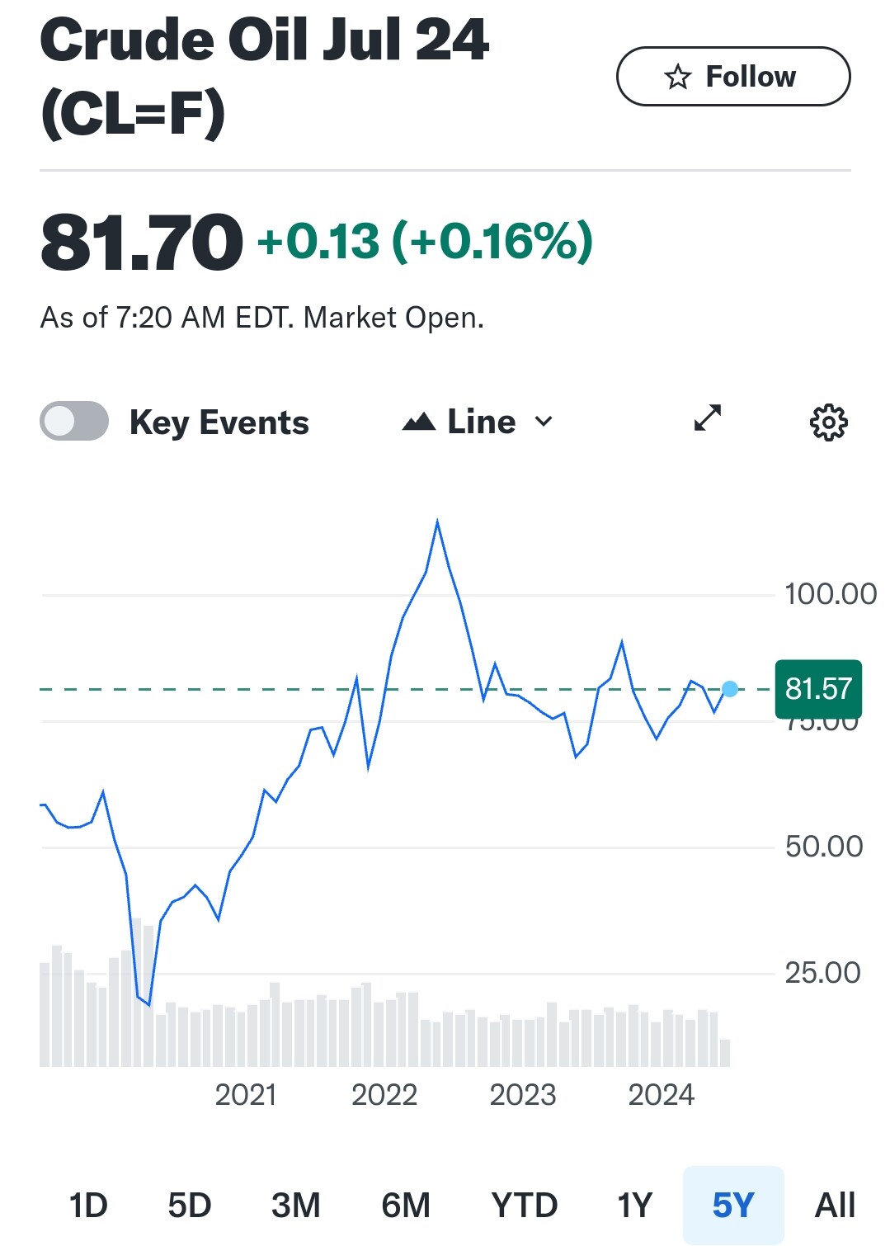Choose the 1Y range
The image size is (890, 1246).
pyautogui.click(x=635, y=1206)
